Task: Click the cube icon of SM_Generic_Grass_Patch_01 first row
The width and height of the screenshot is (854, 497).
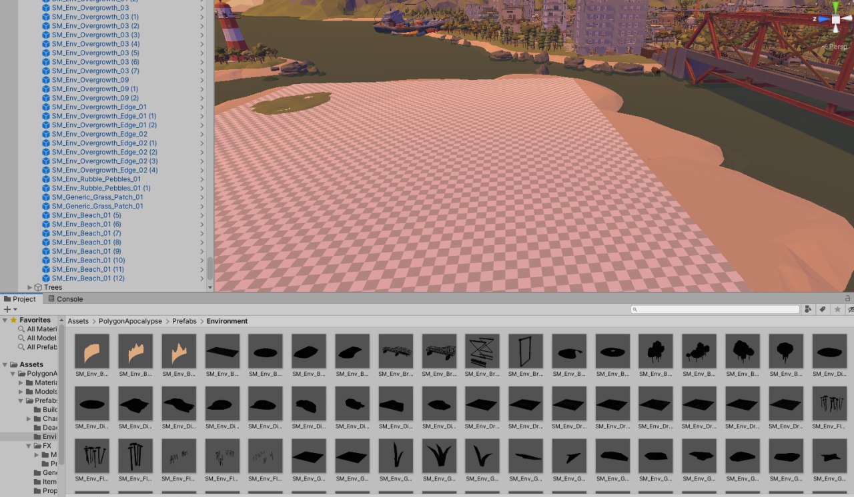Action: [x=46, y=197]
